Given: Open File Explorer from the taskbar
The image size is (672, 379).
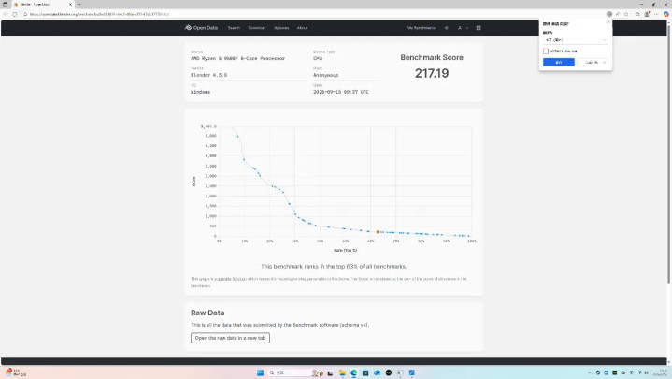Looking at the screenshot, I should (342, 372).
